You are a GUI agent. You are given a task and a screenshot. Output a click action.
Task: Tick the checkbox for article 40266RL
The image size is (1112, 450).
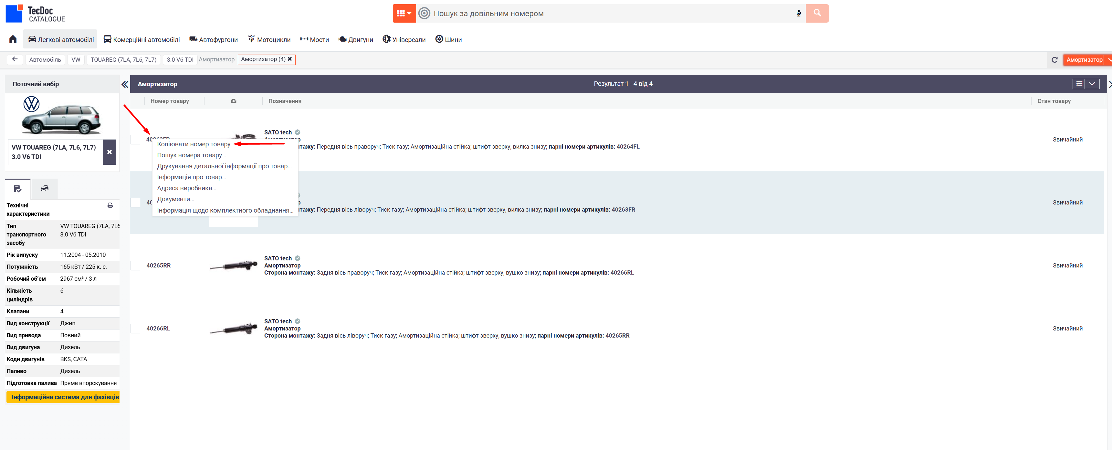click(136, 328)
